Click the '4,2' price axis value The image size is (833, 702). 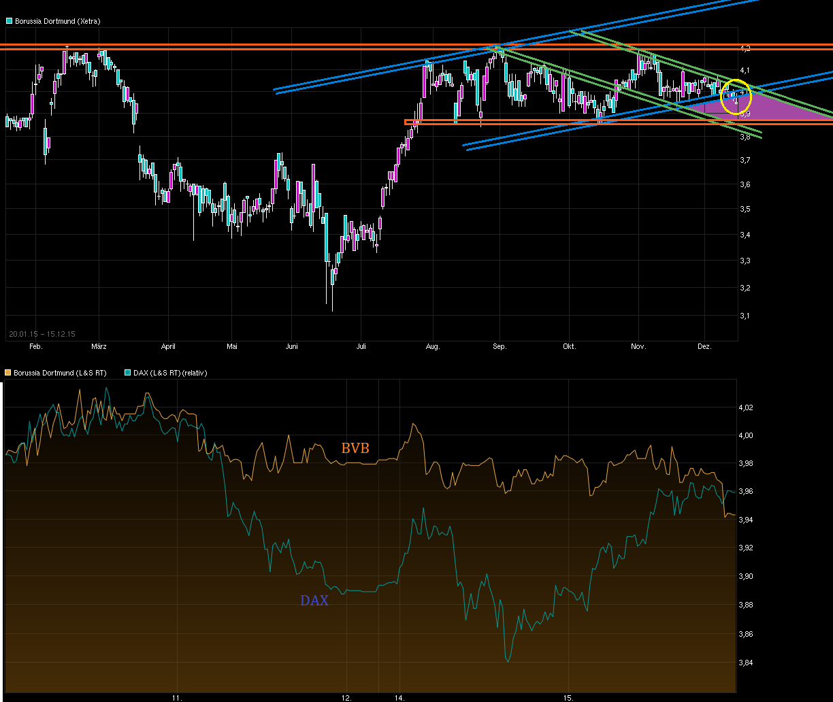[746, 48]
